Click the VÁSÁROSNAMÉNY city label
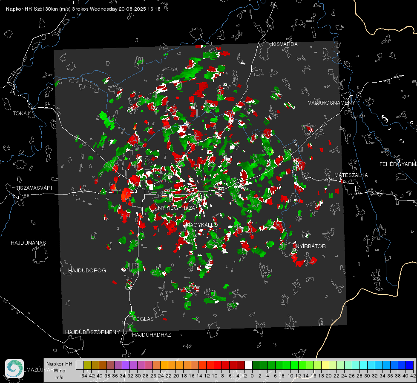 coord(332,103)
